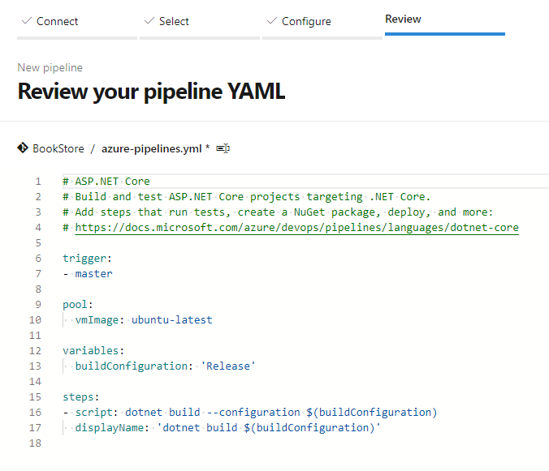Click the BookStore repository diamond icon
This screenshot has height=471, width=549.
click(23, 148)
